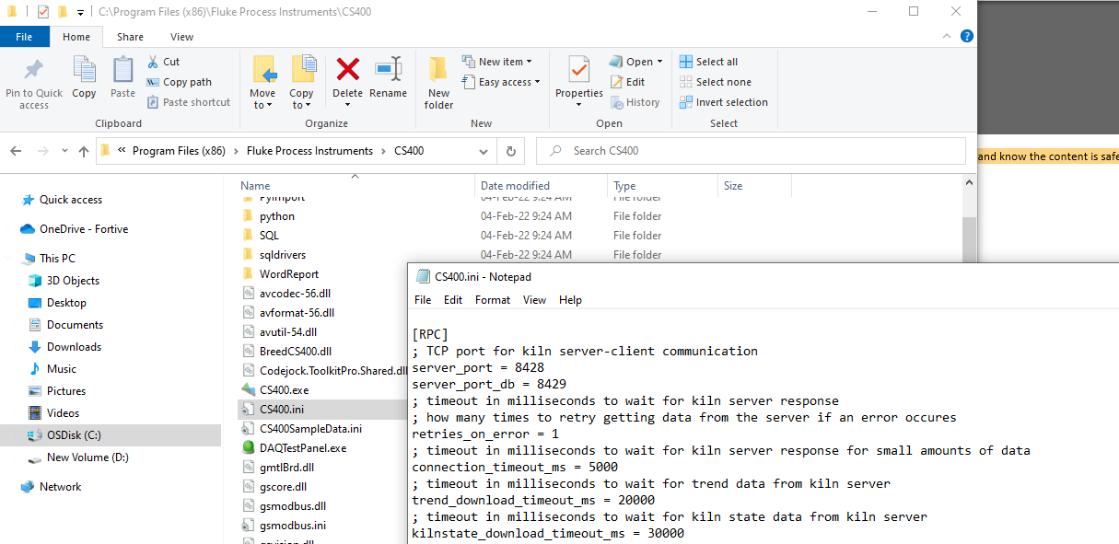Click Invert selection

(723, 102)
